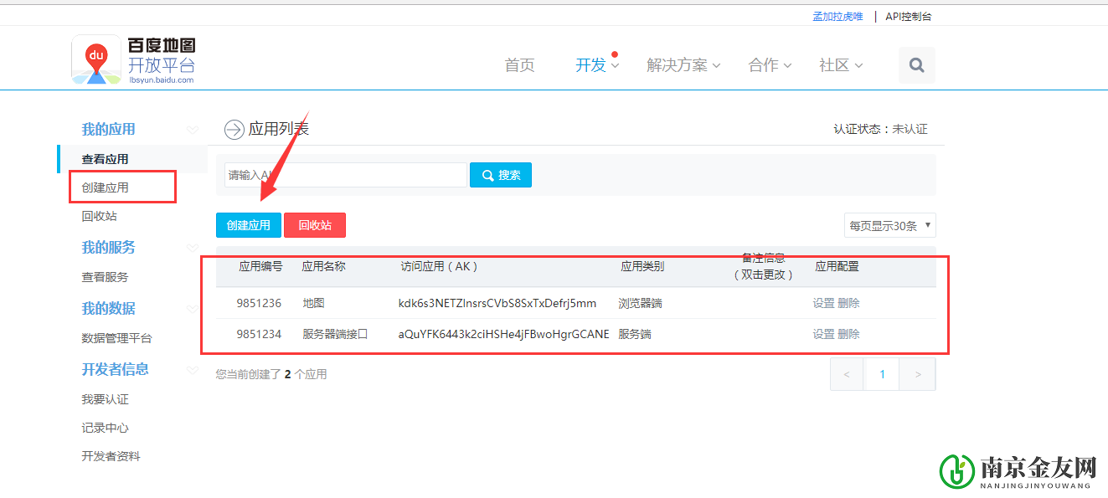1108x498 pixels.
Task: Open the 合作 menu
Action: [765, 64]
